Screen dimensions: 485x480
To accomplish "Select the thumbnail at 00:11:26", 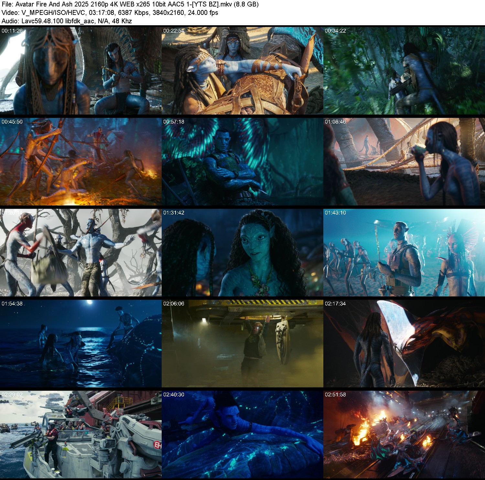I will pos(81,71).
